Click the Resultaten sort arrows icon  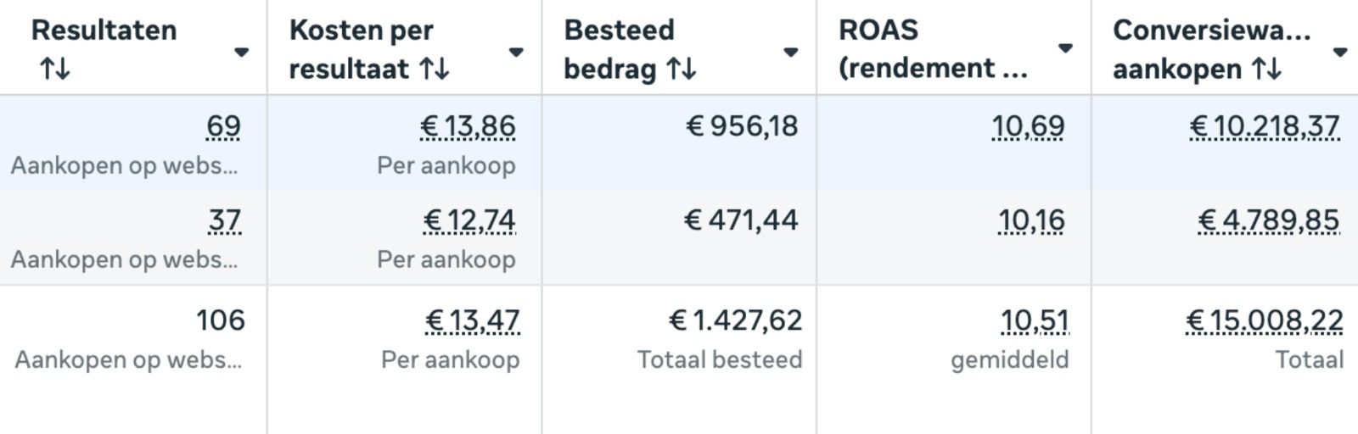pyautogui.click(x=55, y=69)
